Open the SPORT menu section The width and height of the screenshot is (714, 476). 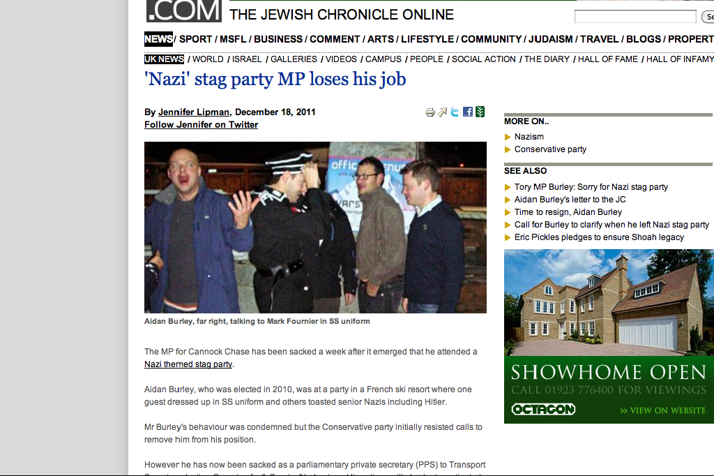coord(195,39)
